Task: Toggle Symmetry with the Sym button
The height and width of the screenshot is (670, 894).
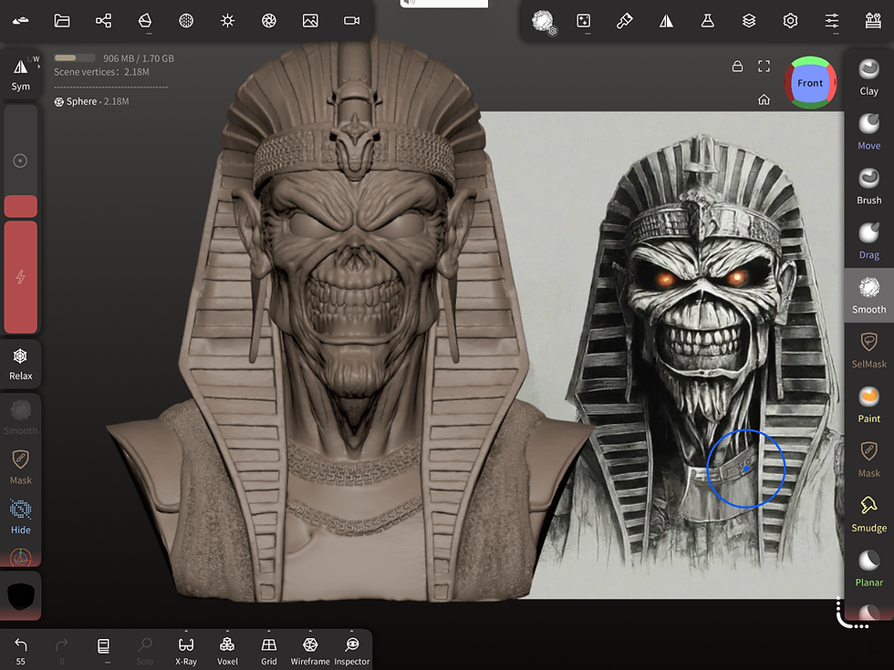Action: (20, 74)
